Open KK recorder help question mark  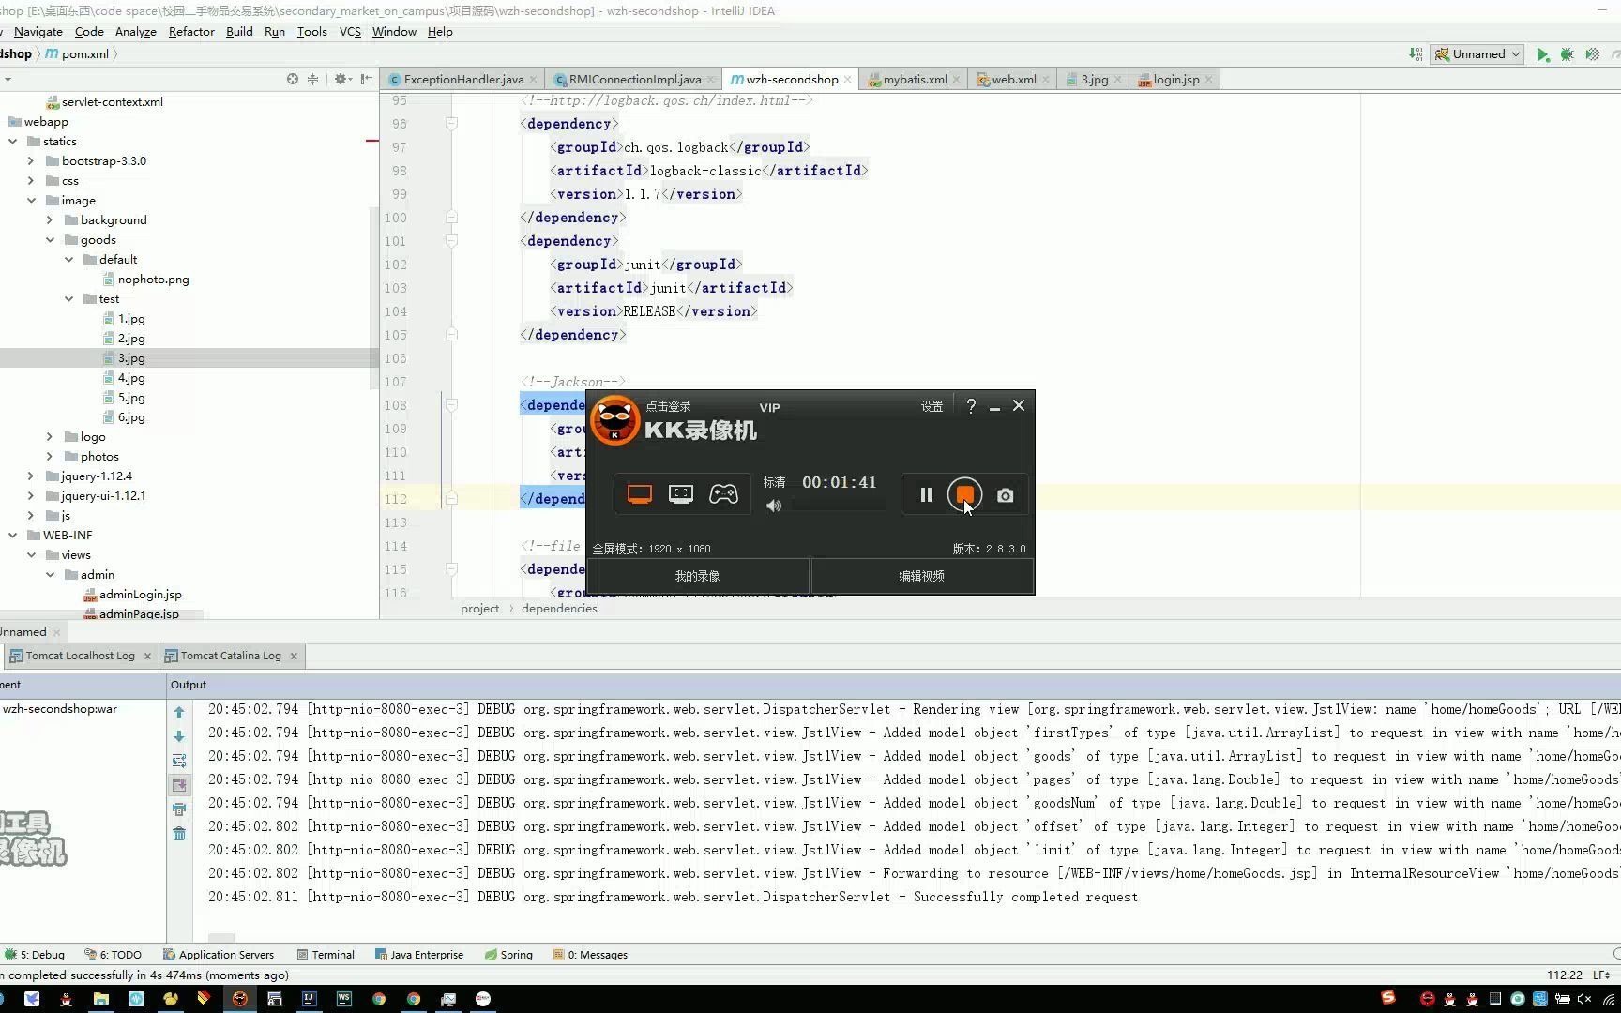pos(971,406)
